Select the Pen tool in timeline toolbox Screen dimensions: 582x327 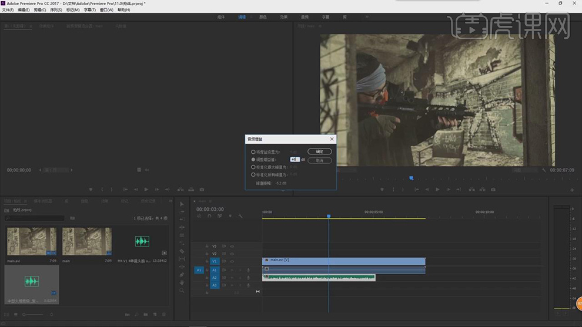pyautogui.click(x=182, y=274)
